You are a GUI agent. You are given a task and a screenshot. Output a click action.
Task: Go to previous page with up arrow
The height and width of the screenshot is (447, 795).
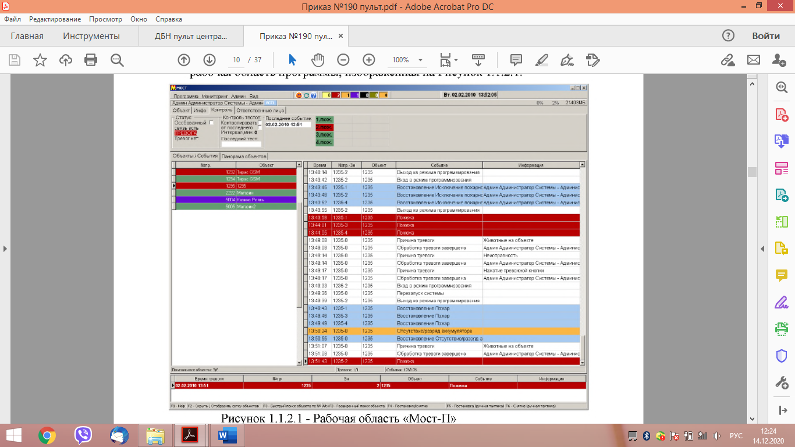(184, 59)
